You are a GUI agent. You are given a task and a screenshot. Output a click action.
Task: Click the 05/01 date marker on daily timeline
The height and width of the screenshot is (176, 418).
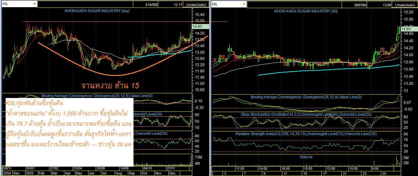click(x=31, y=168)
